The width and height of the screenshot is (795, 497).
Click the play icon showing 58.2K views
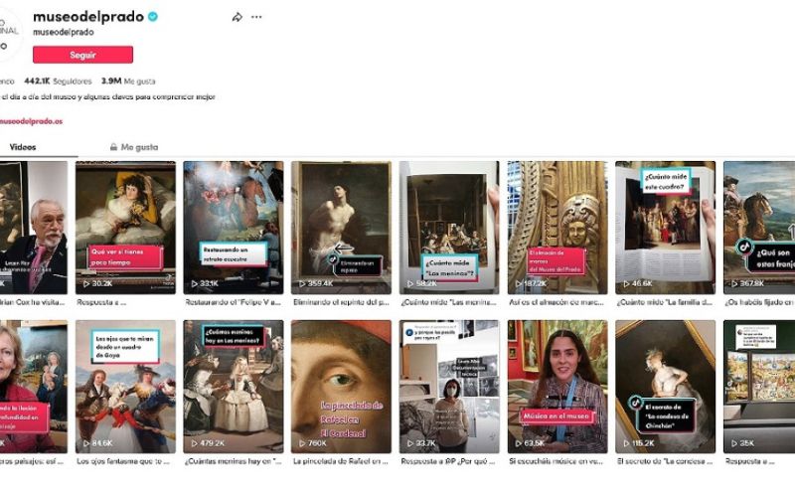[x=410, y=284]
